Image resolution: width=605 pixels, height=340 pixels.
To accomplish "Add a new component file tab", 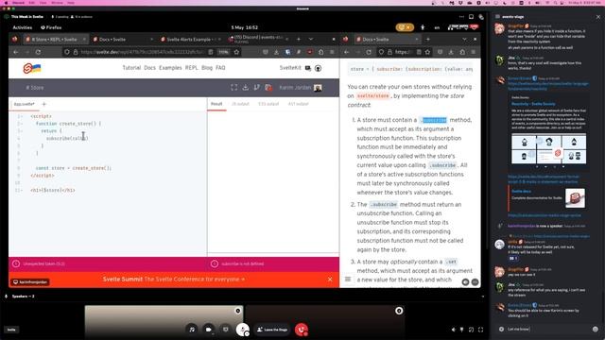I will click(x=43, y=104).
